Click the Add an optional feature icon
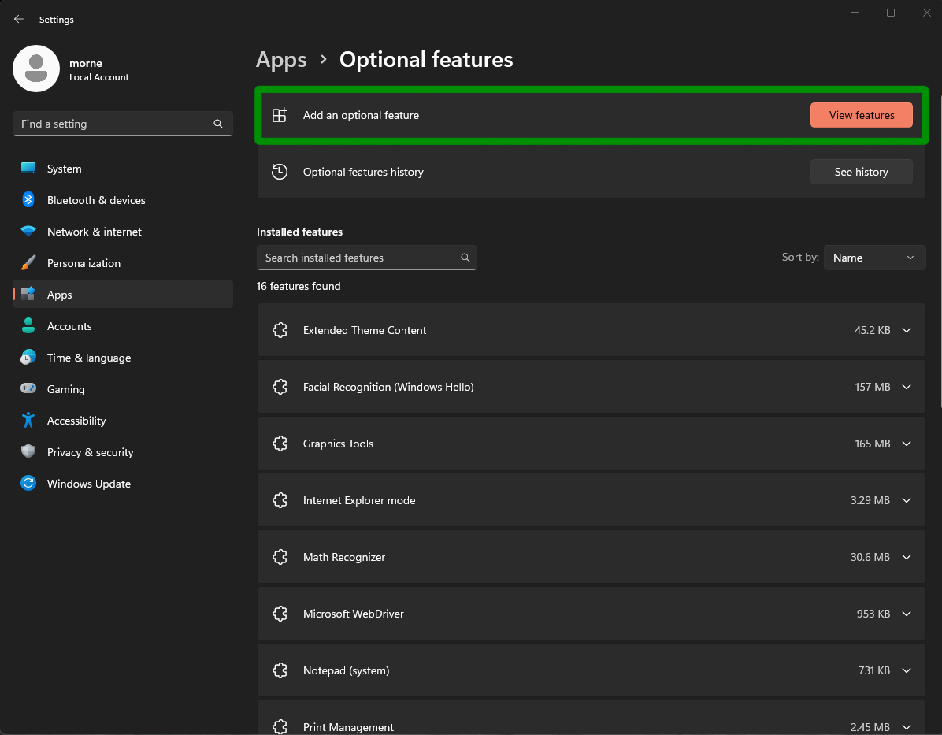This screenshot has width=942, height=735. (280, 115)
